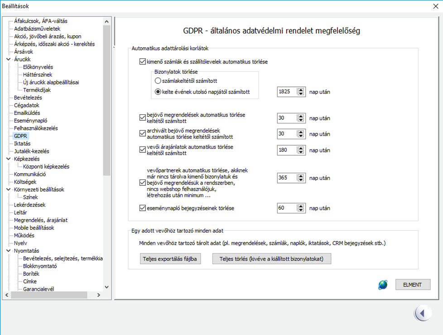The height and width of the screenshot is (335, 443).
Task: Click Teljes törlés (kivéve a kiállított bizonylatokat)
Action: [271, 259]
